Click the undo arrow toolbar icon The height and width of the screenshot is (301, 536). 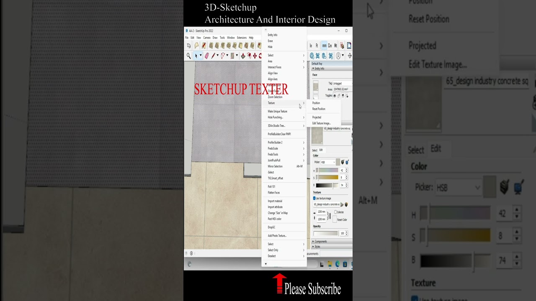[188, 46]
